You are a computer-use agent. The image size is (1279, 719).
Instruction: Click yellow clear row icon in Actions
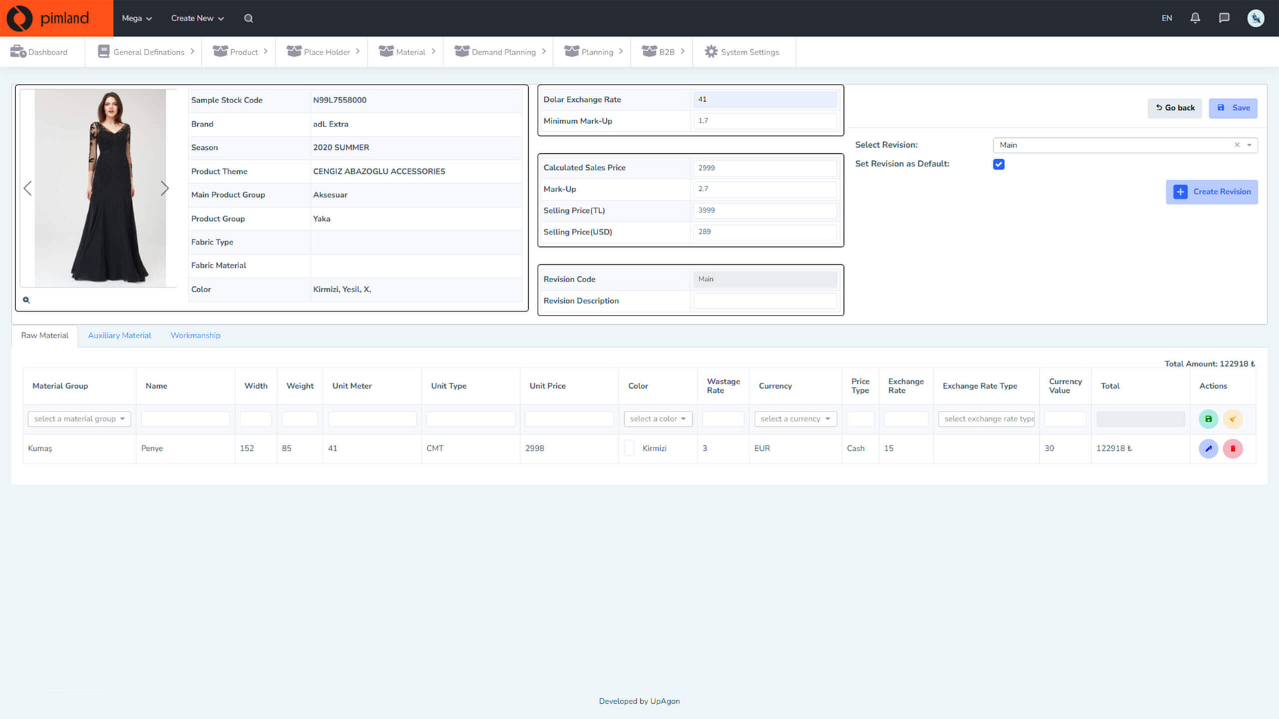1232,419
